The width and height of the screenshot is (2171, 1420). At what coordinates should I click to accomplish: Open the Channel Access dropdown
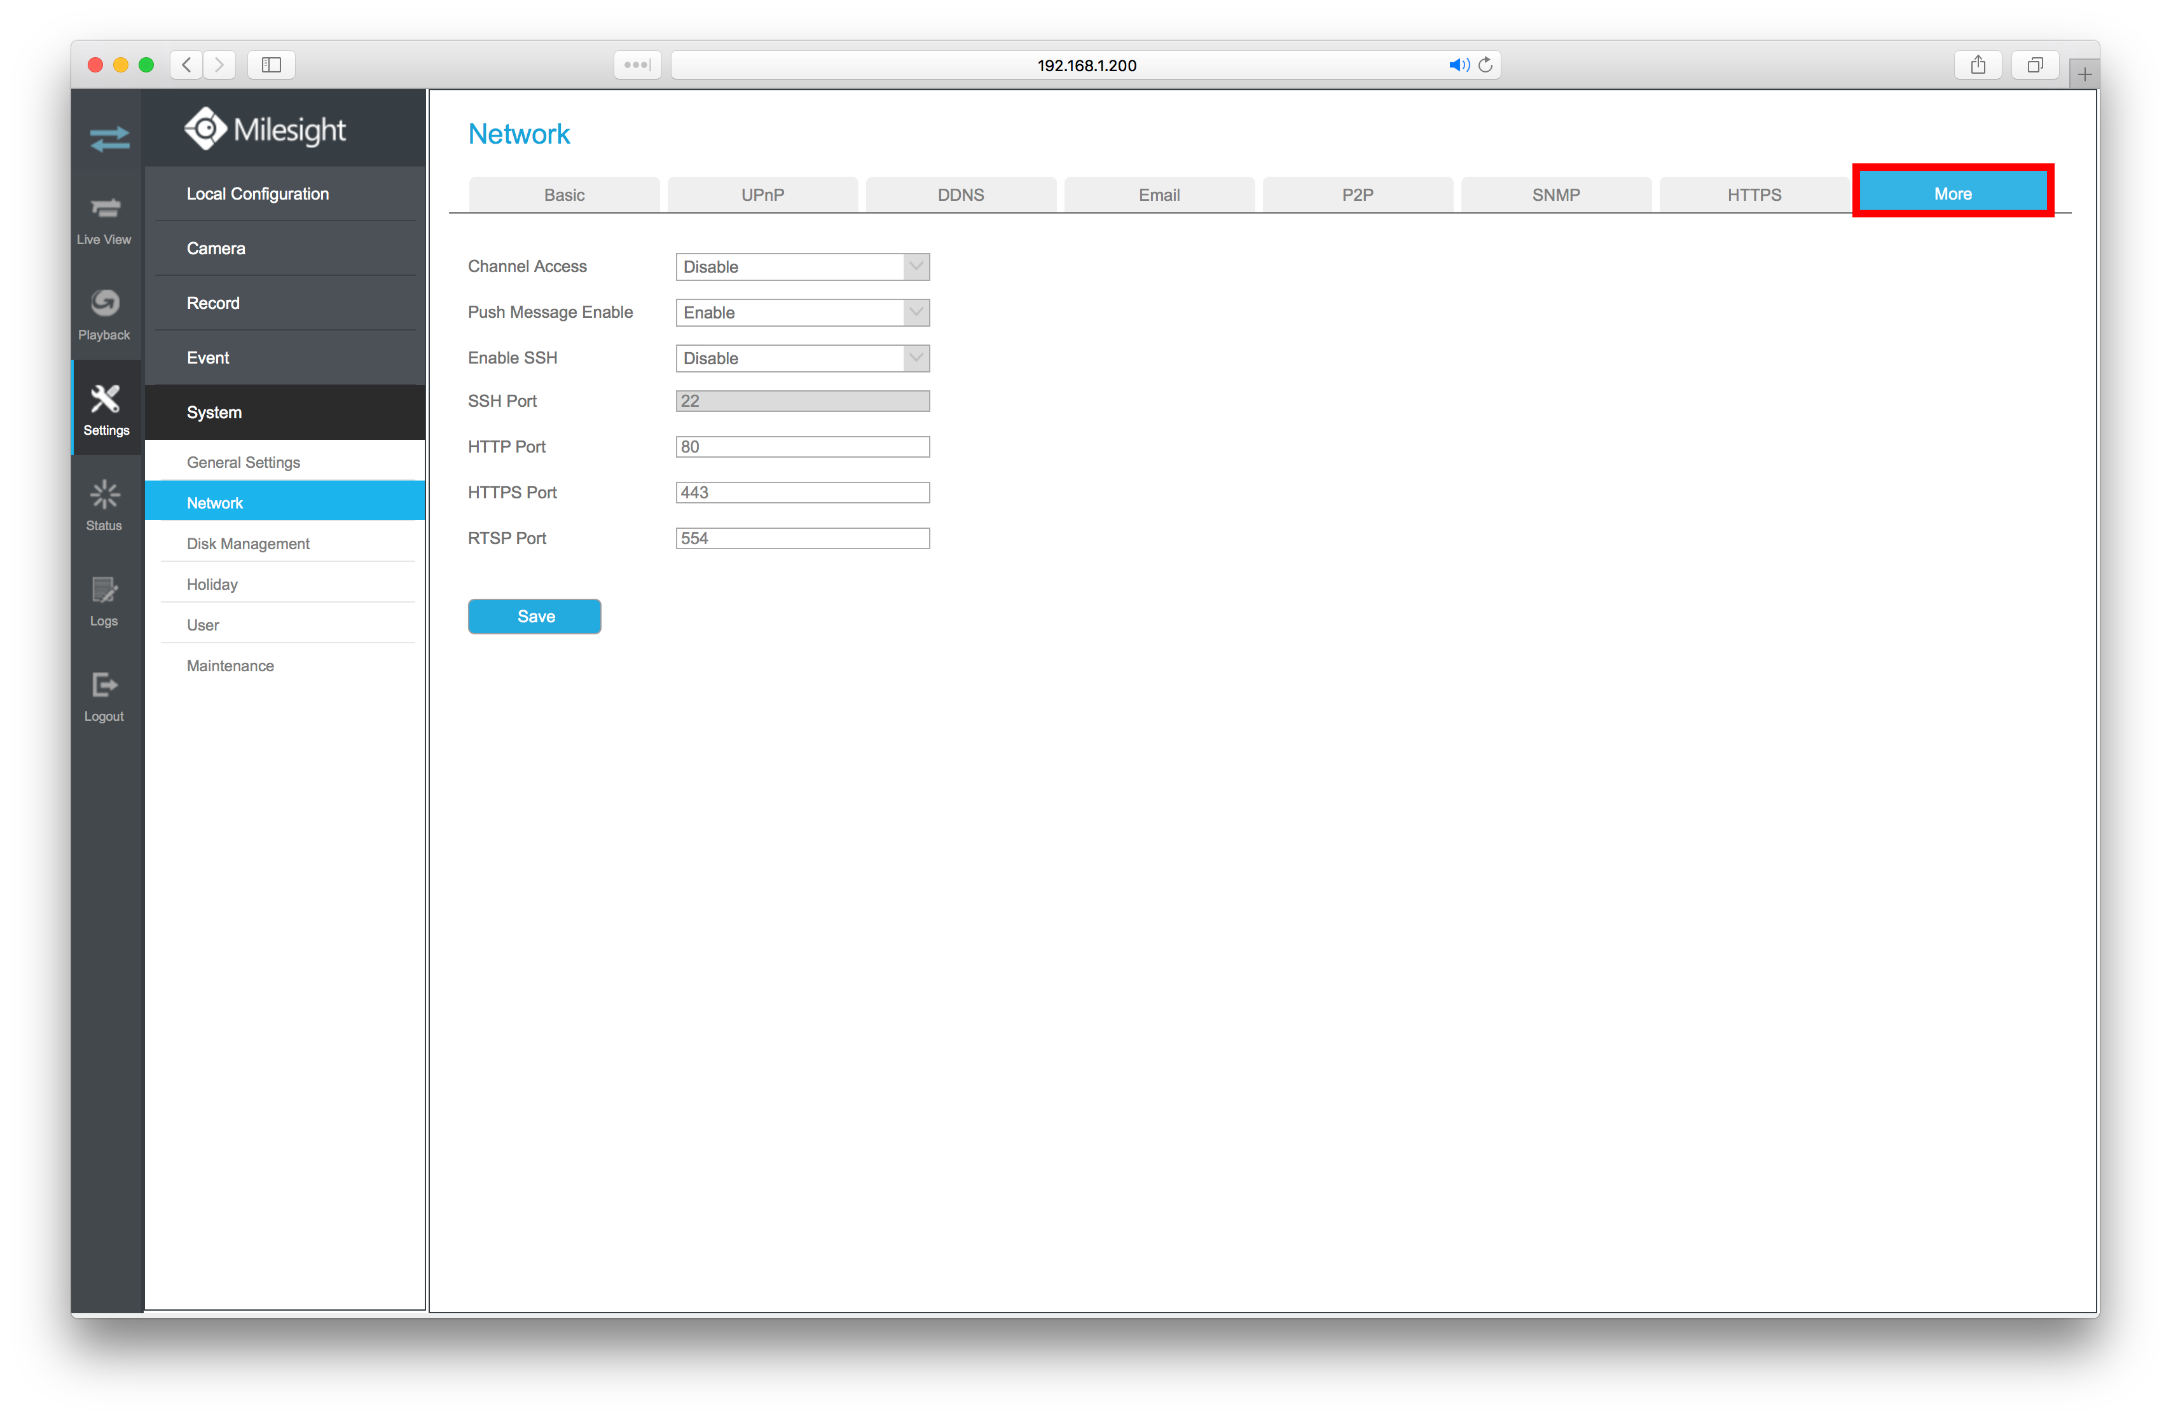pyautogui.click(x=802, y=266)
